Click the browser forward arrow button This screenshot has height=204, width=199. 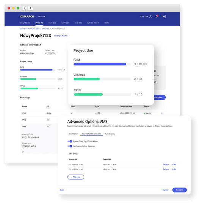tap(30, 8)
